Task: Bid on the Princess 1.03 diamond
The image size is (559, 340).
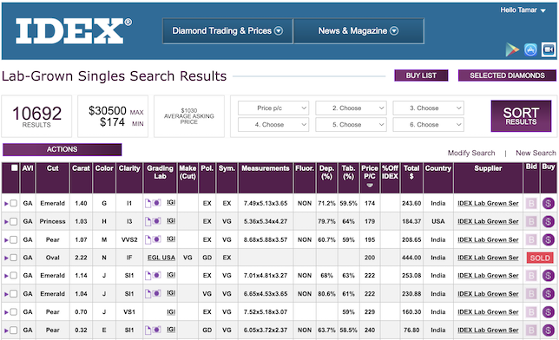Action: coord(531,221)
